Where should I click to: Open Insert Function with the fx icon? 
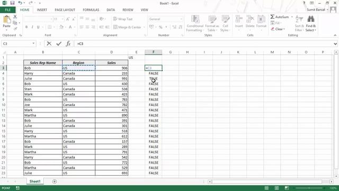tap(68, 44)
